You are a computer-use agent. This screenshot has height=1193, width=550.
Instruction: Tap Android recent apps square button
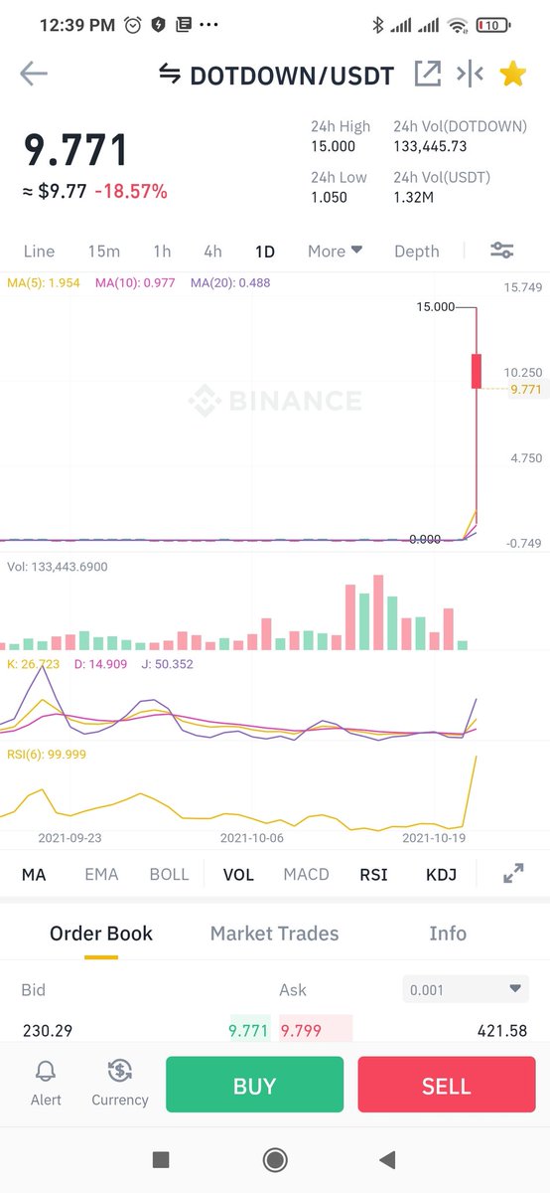(161, 1159)
